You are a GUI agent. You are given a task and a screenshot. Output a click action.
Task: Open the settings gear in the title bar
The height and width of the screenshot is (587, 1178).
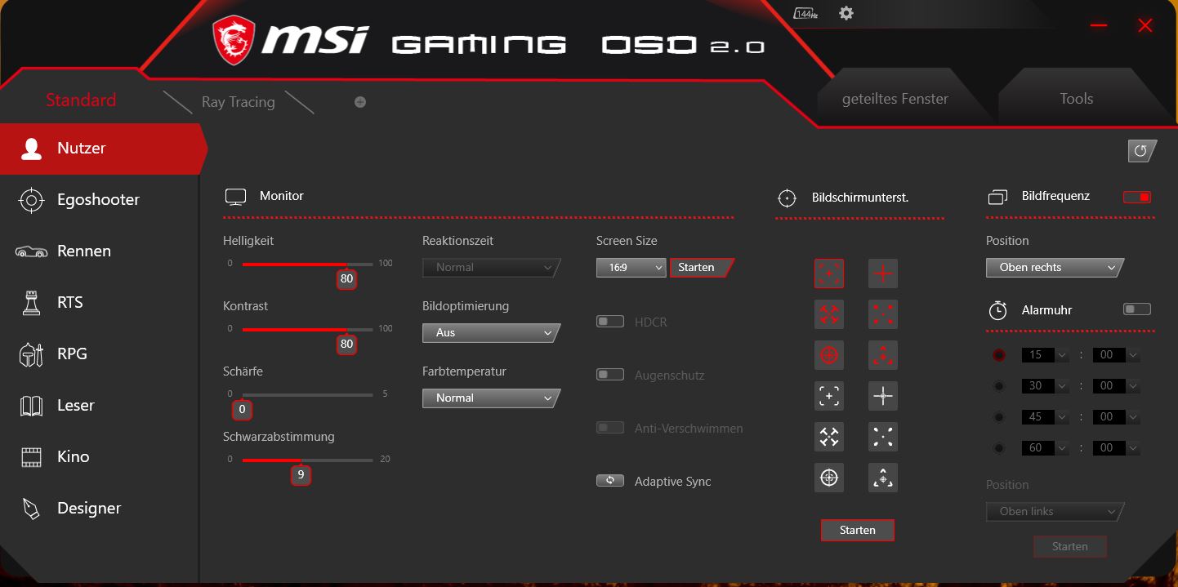846,13
